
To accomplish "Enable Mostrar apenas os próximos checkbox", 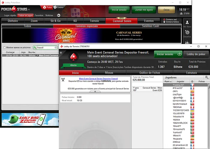I will click(x=4, y=48).
